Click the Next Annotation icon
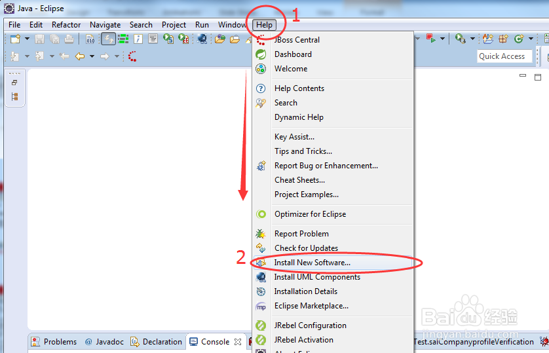 tap(14, 56)
